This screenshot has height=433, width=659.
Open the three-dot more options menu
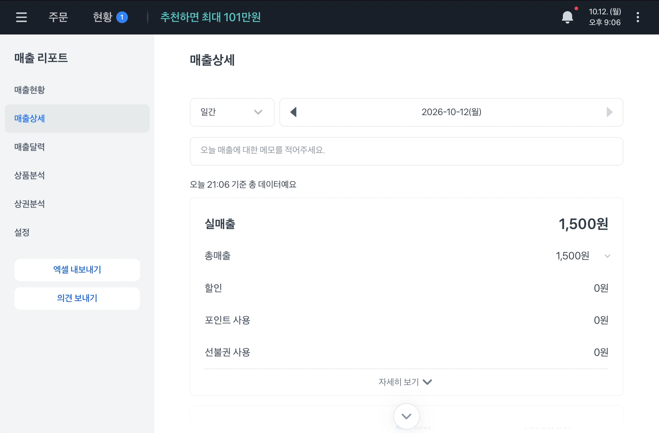638,17
